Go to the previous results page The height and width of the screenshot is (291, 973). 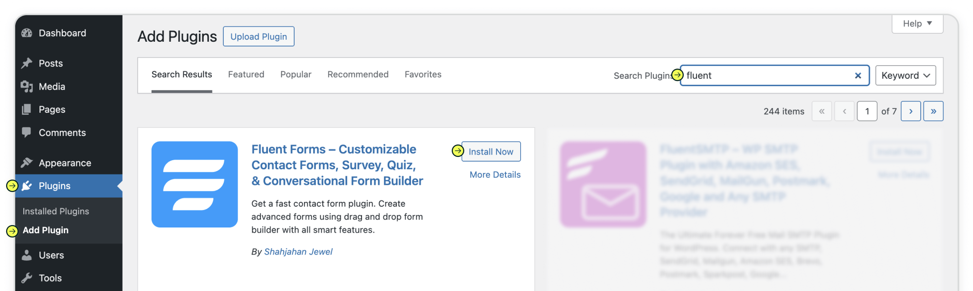pyautogui.click(x=845, y=111)
